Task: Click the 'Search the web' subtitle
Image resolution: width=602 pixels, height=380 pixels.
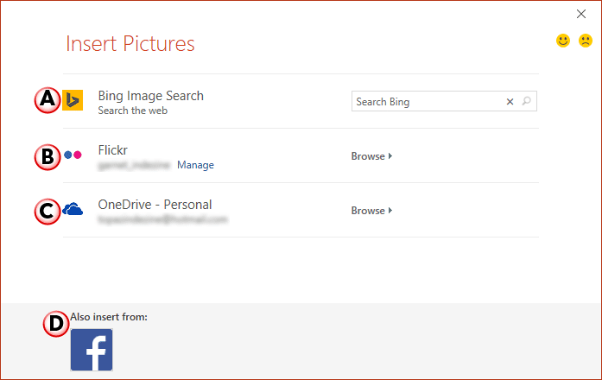Action: 133,111
